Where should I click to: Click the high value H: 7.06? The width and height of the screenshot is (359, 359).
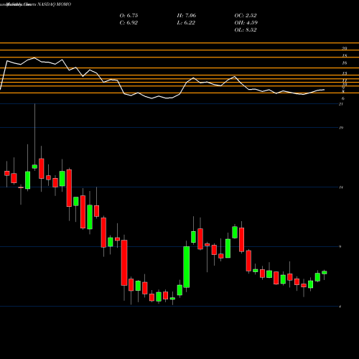[x=187, y=16]
